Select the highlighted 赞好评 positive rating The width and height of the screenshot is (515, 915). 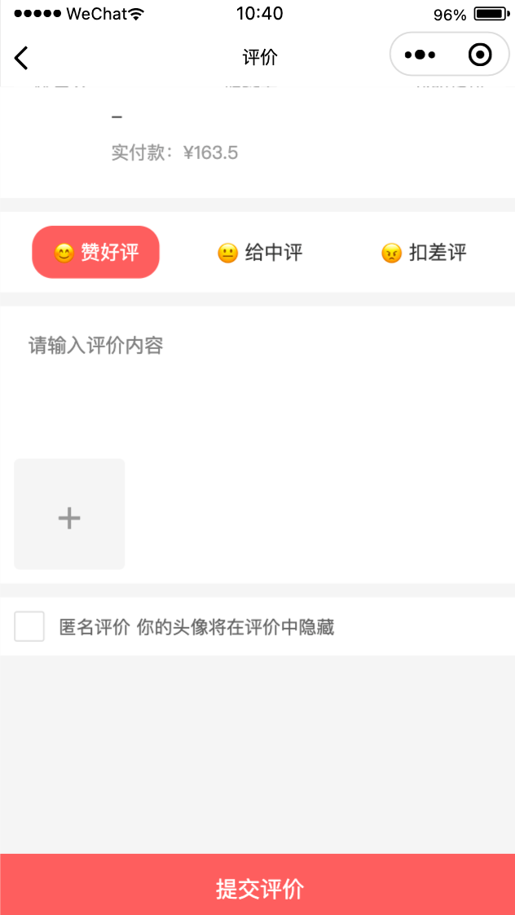pyautogui.click(x=95, y=252)
